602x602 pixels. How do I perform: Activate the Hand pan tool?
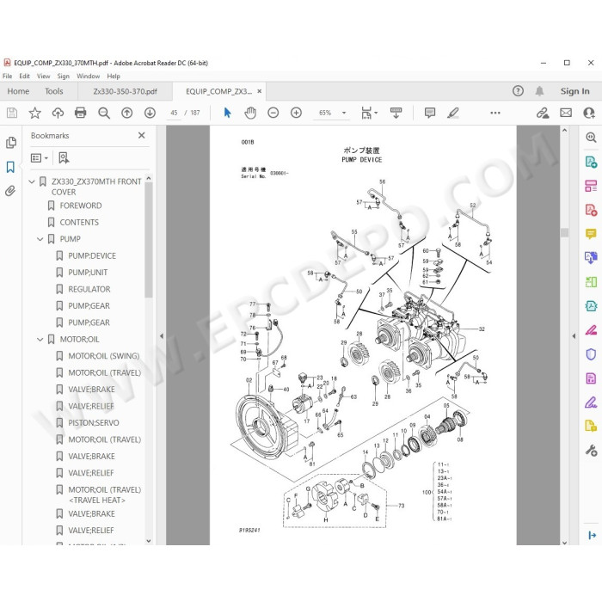[x=250, y=113]
